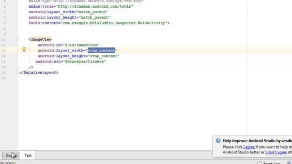Click the fold marker at ImageView closing line
The image size is (292, 164).
(x=17, y=67)
